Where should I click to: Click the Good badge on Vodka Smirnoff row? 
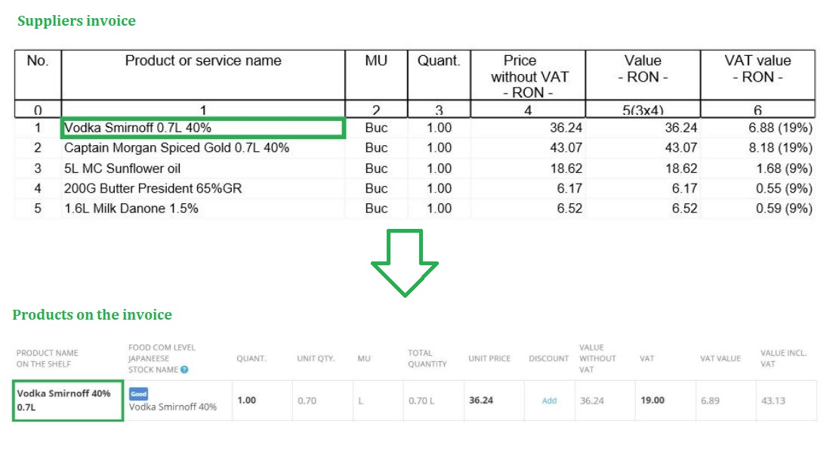(139, 394)
